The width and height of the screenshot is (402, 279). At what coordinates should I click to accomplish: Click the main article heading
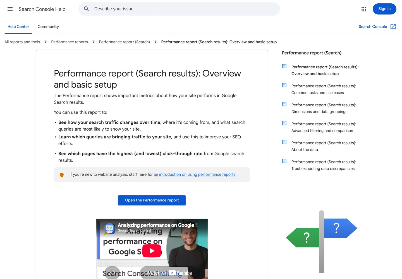pyautogui.click(x=147, y=79)
